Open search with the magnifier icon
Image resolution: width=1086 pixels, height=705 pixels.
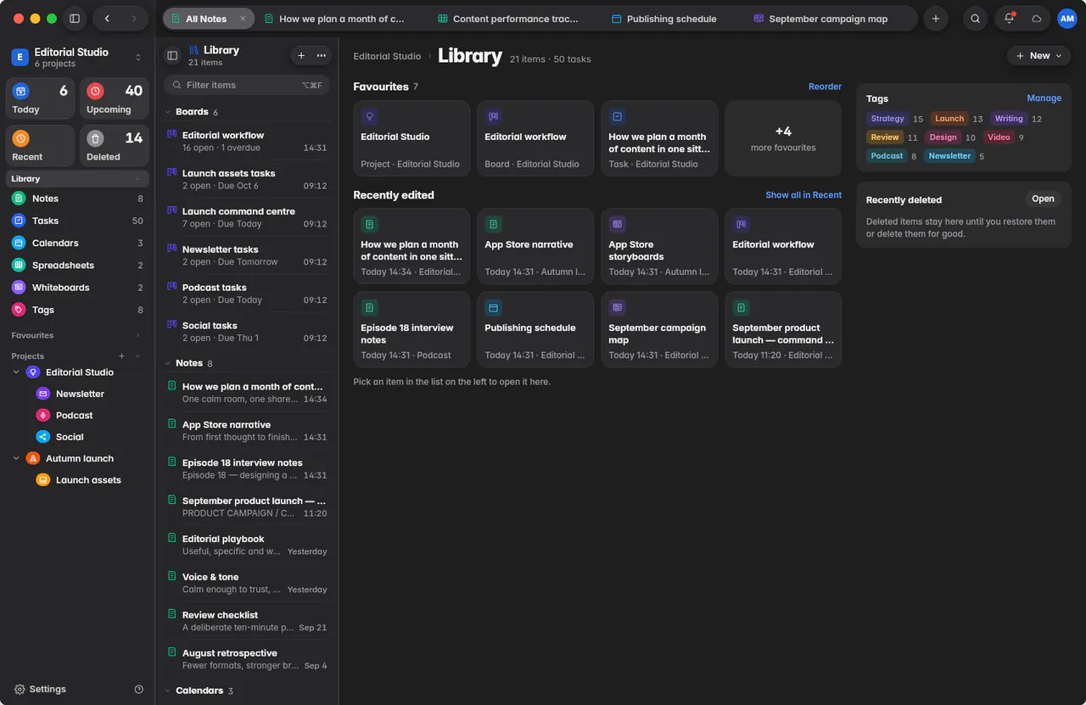(x=976, y=19)
